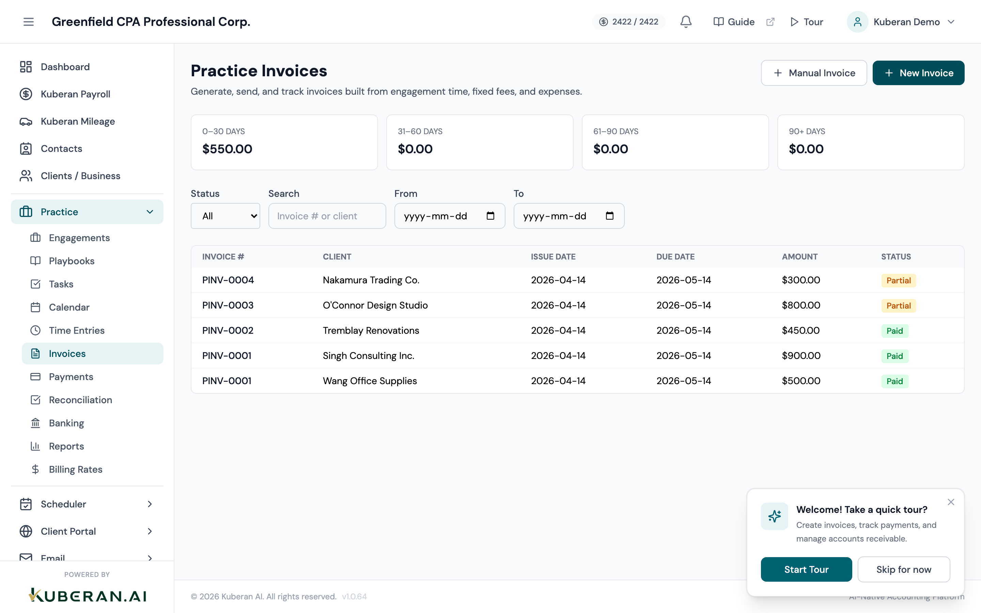
Task: Click the Kuberan Payroll dollar icon
Action: [x=26, y=94]
